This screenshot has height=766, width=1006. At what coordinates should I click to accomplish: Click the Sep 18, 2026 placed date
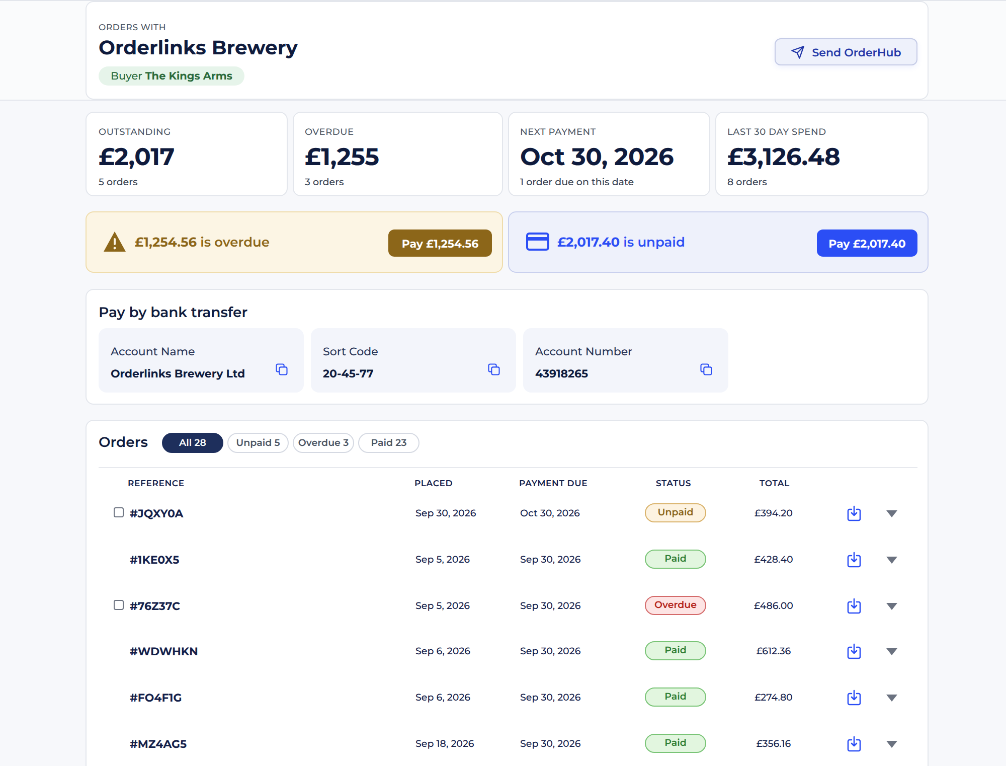[x=445, y=743]
